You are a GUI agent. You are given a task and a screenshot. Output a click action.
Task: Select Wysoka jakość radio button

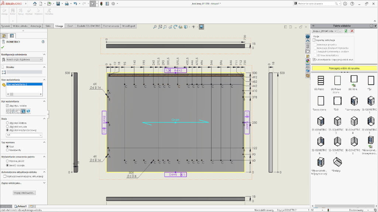tap(8, 161)
